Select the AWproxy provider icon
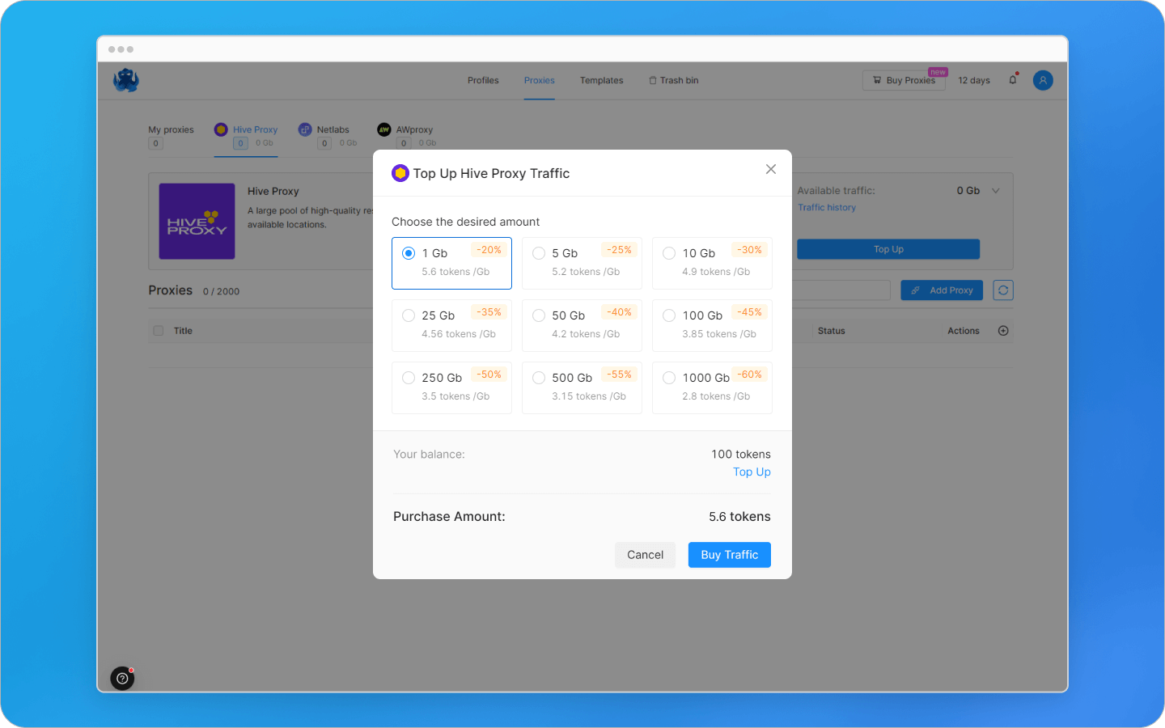 pos(383,129)
